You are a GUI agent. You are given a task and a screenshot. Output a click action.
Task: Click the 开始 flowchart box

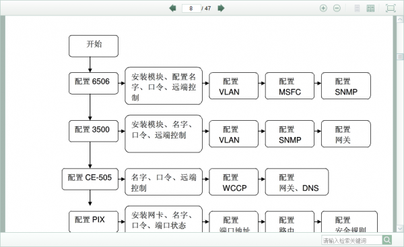coord(94,46)
